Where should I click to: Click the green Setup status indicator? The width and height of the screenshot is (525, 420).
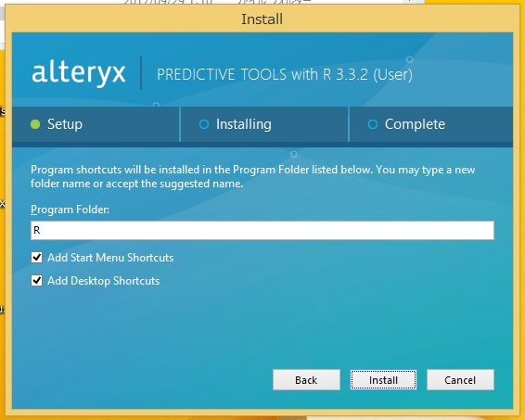click(x=35, y=124)
